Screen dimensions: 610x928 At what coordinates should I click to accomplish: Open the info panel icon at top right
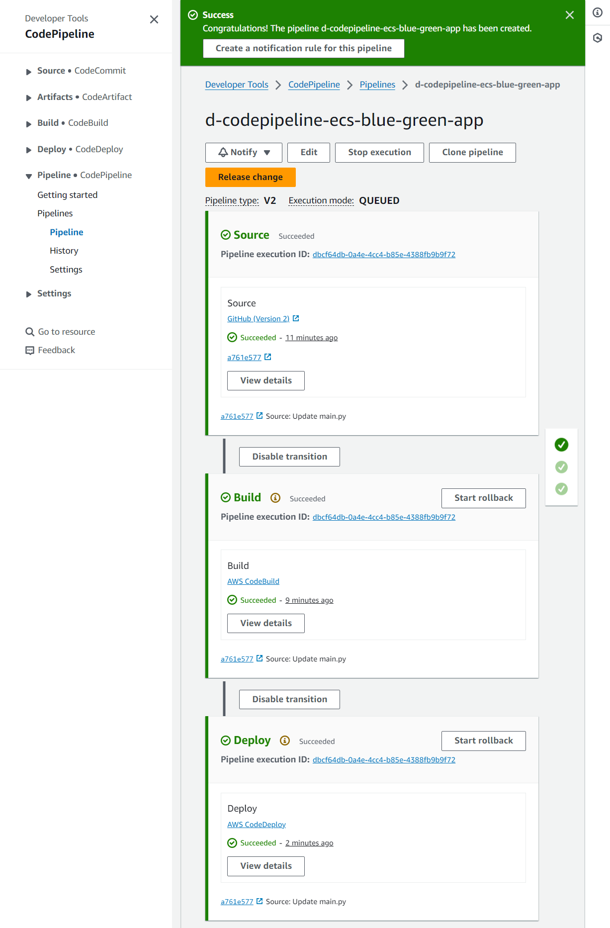pos(598,12)
